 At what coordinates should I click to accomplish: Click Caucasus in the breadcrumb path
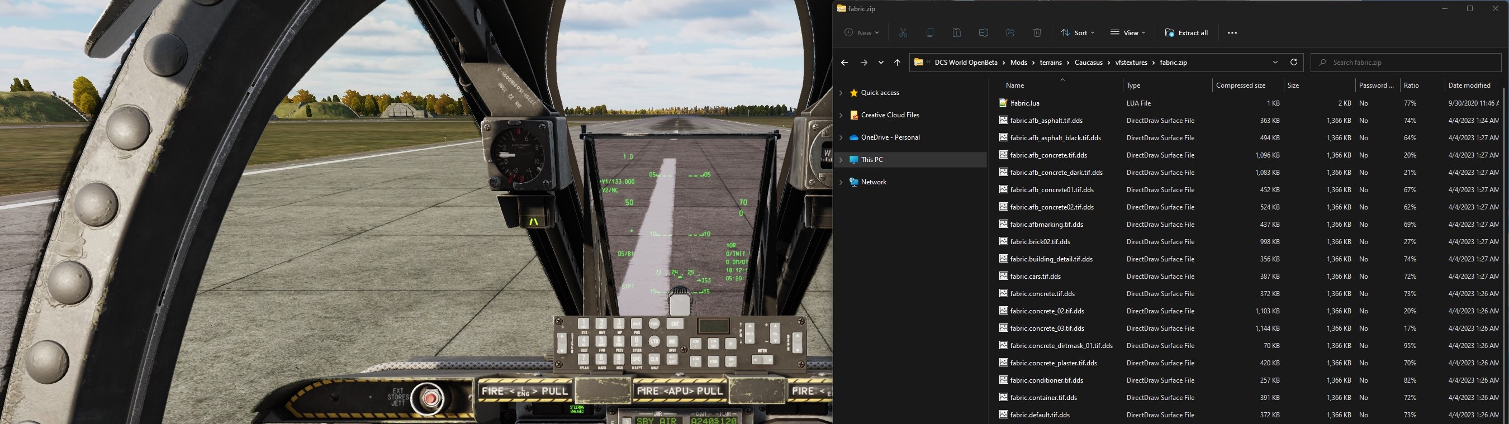click(1088, 62)
